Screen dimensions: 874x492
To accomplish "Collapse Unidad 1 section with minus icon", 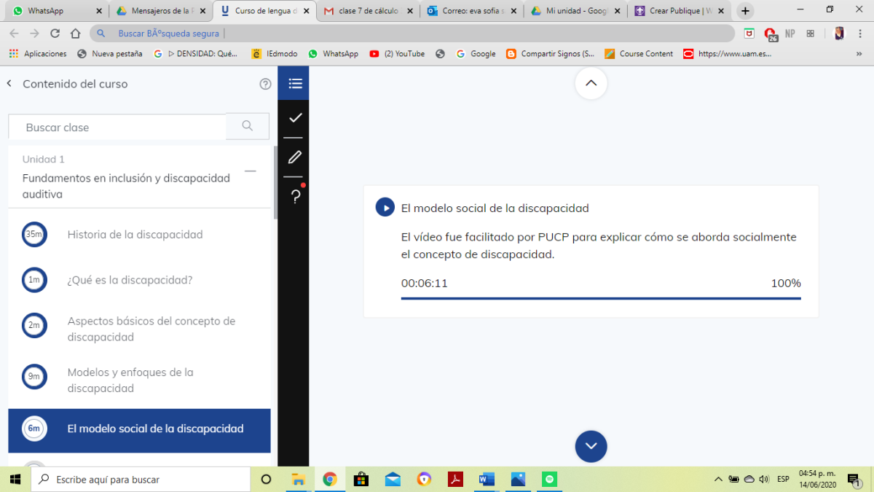I will click(251, 171).
